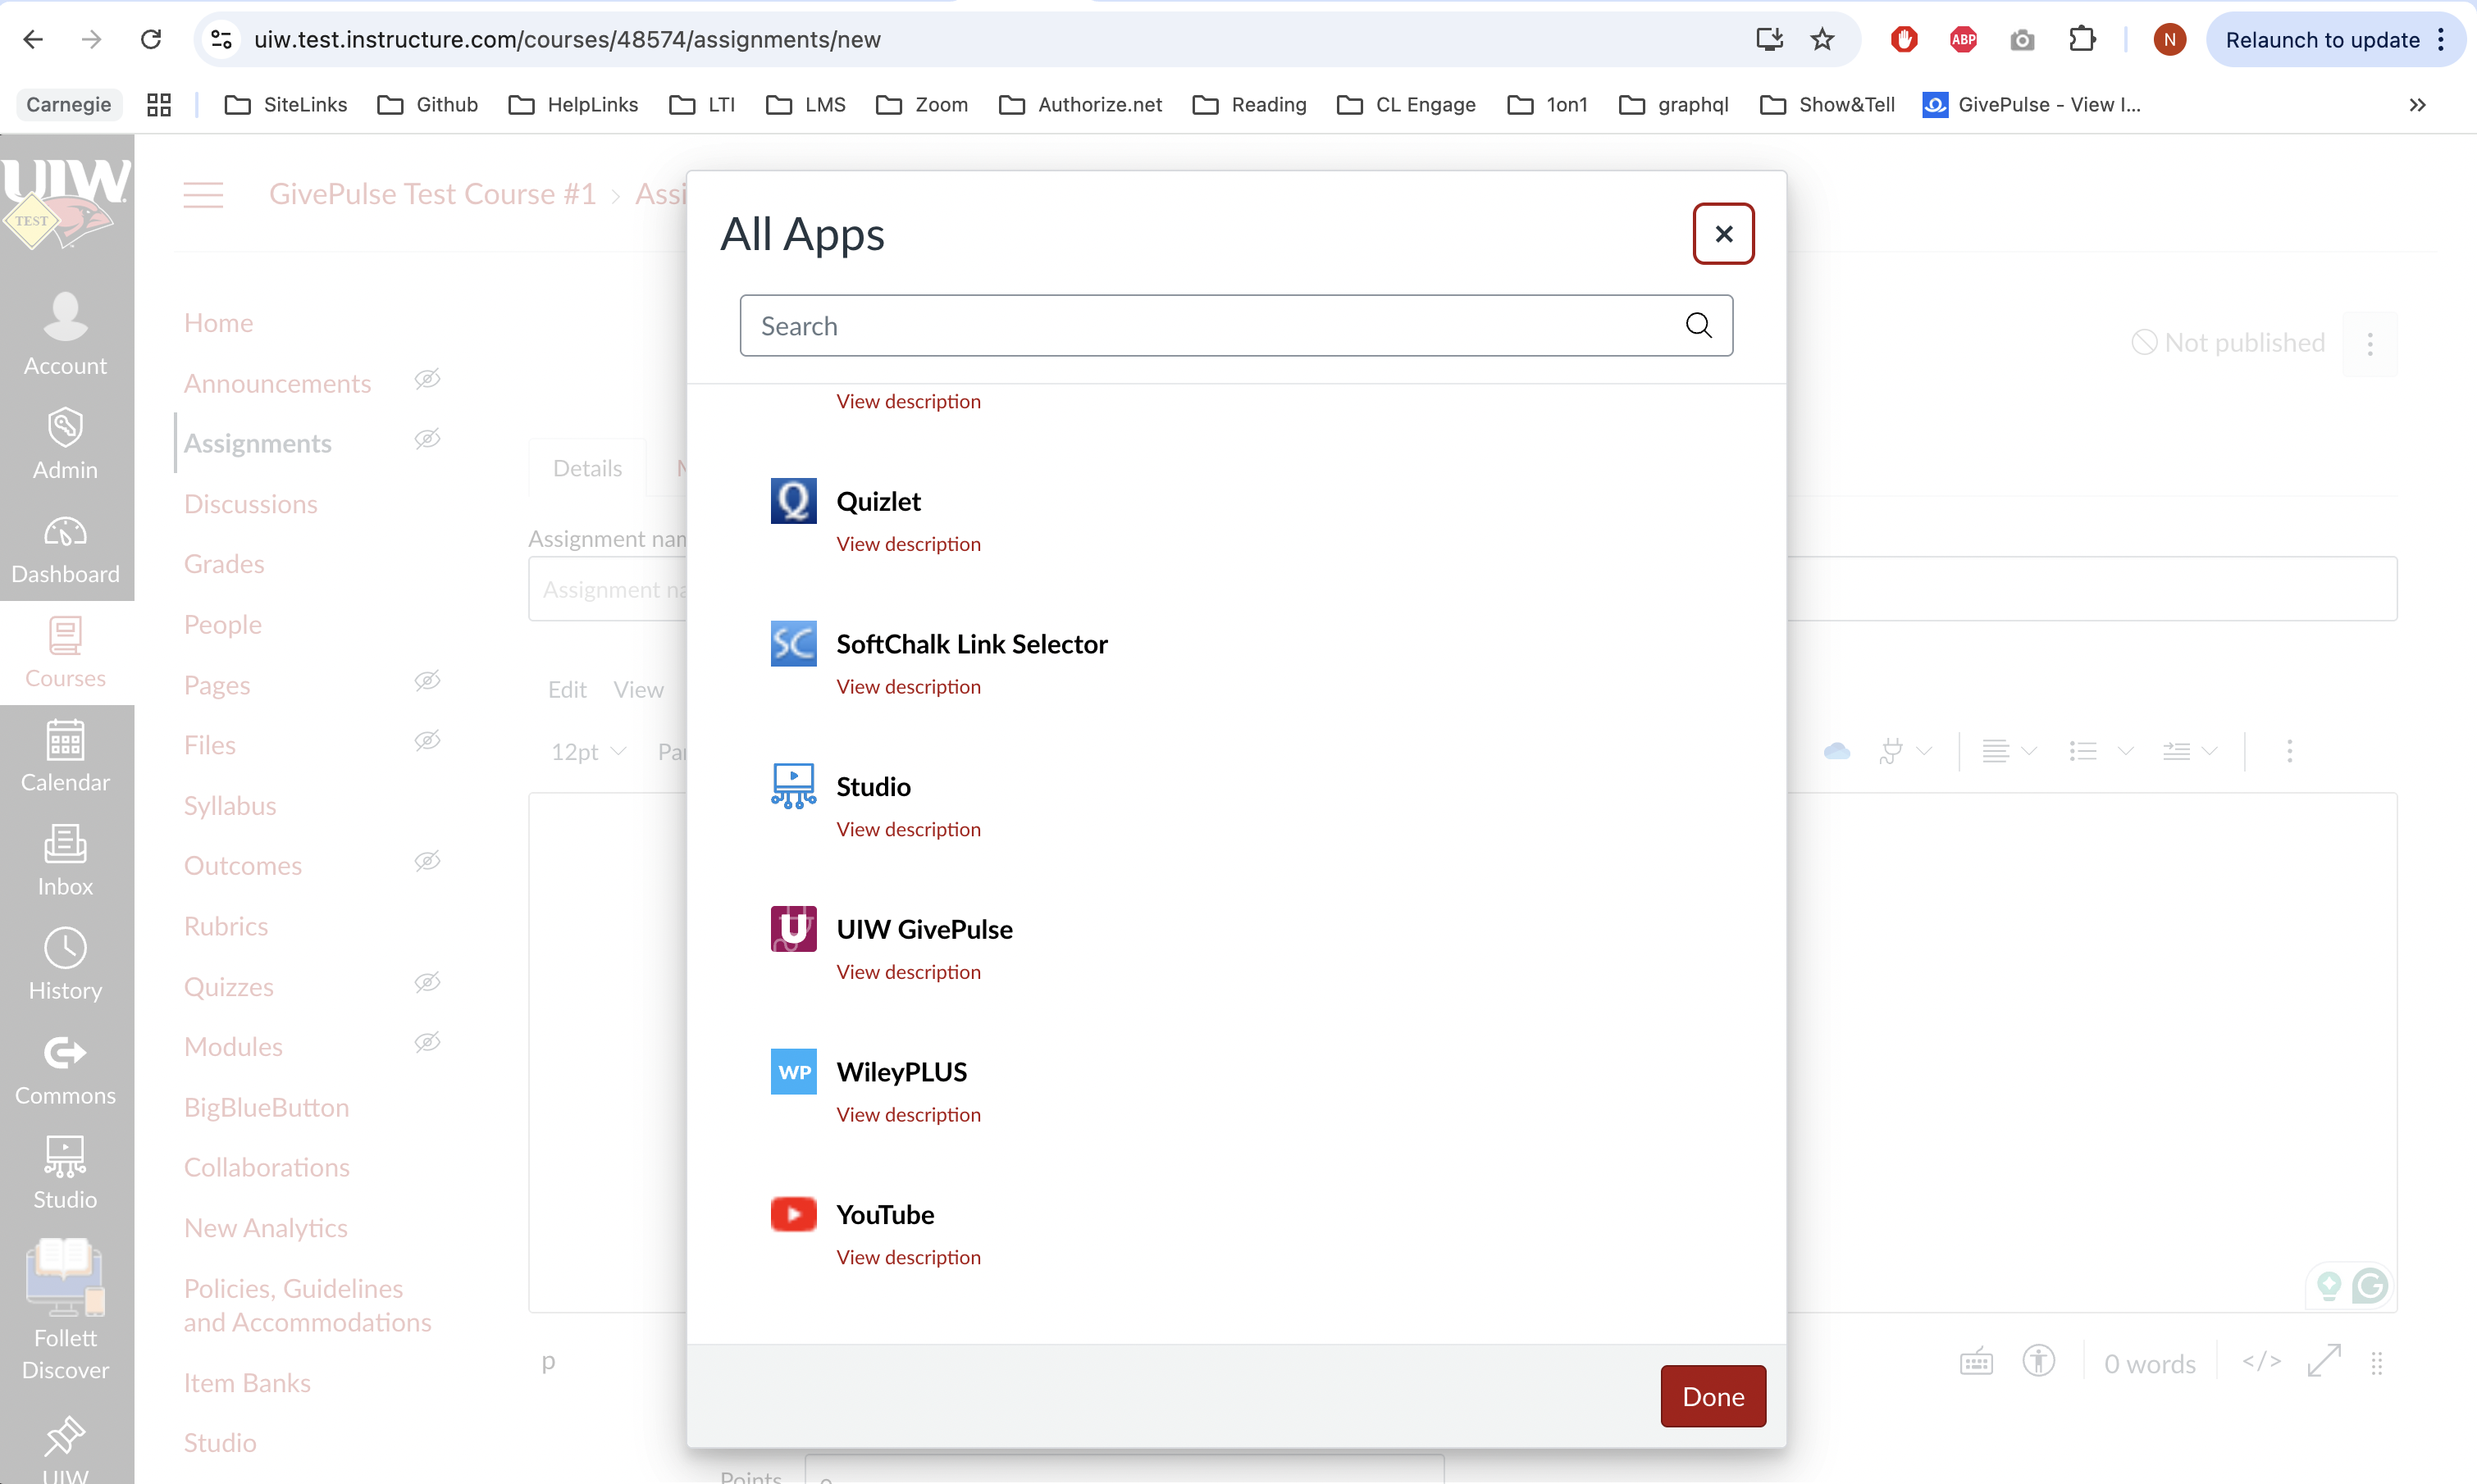Select the UIW GivePulse app icon
2477x1484 pixels.
click(x=793, y=929)
